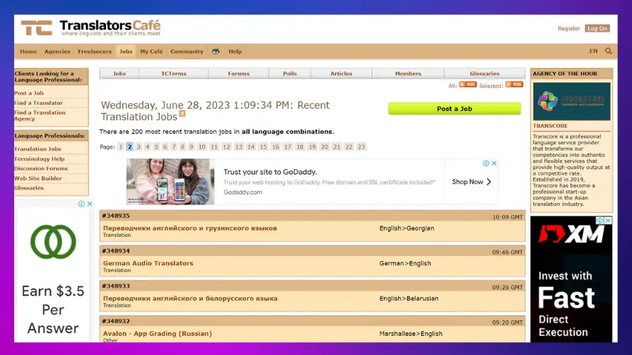Image resolution: width=632 pixels, height=355 pixels.
Task: Open Post a Job sidebar link
Action: (29, 93)
